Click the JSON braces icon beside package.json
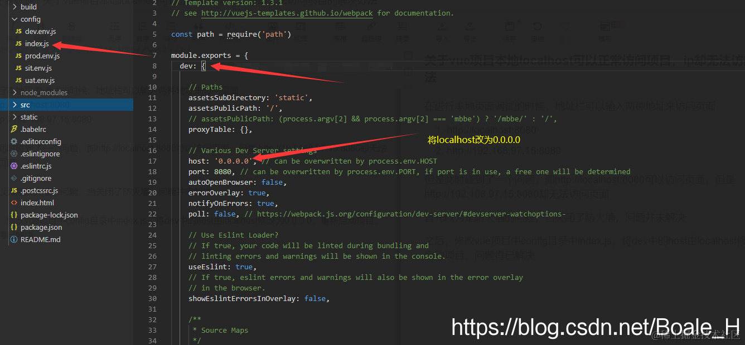 [14, 228]
